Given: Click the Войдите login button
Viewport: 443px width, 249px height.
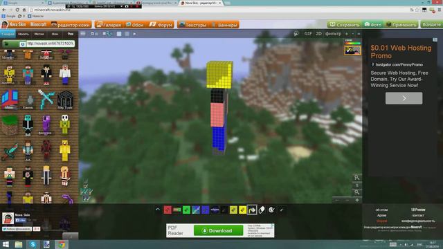Looking at the screenshot, I should (x=431, y=25).
